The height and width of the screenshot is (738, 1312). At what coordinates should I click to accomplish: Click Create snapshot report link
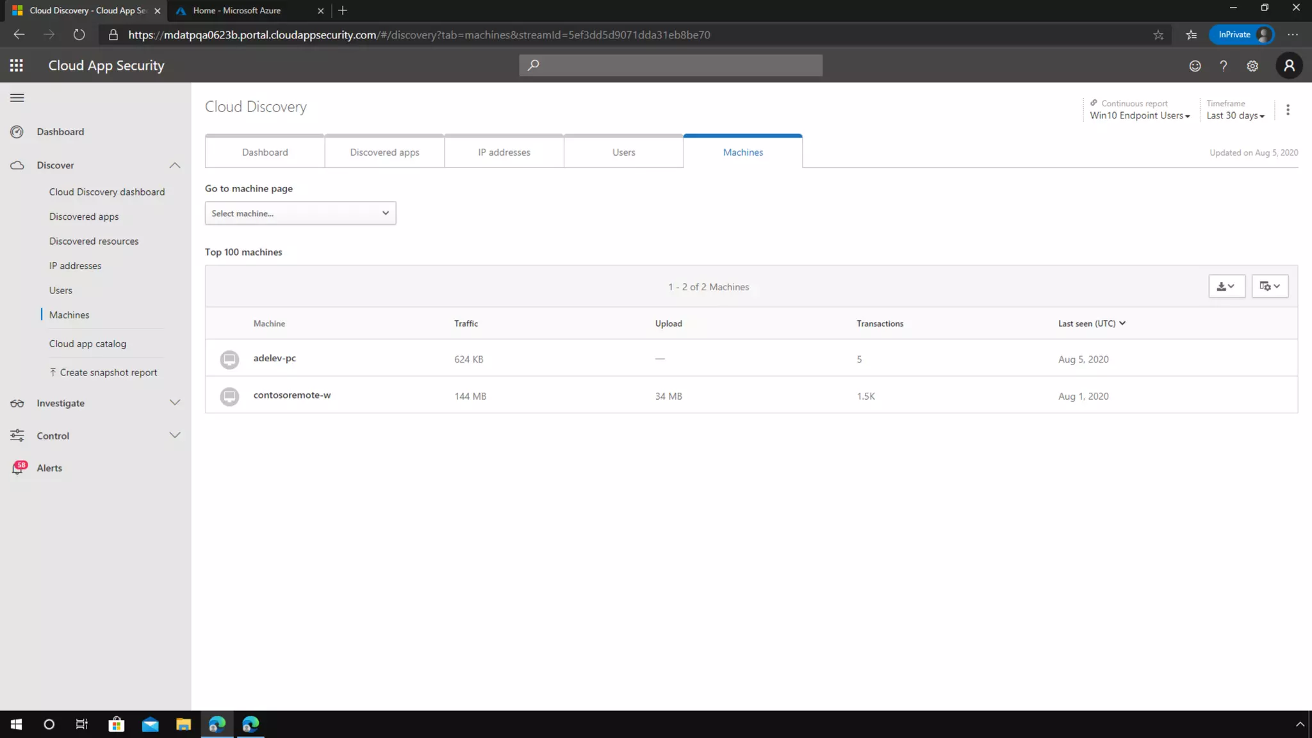(108, 373)
